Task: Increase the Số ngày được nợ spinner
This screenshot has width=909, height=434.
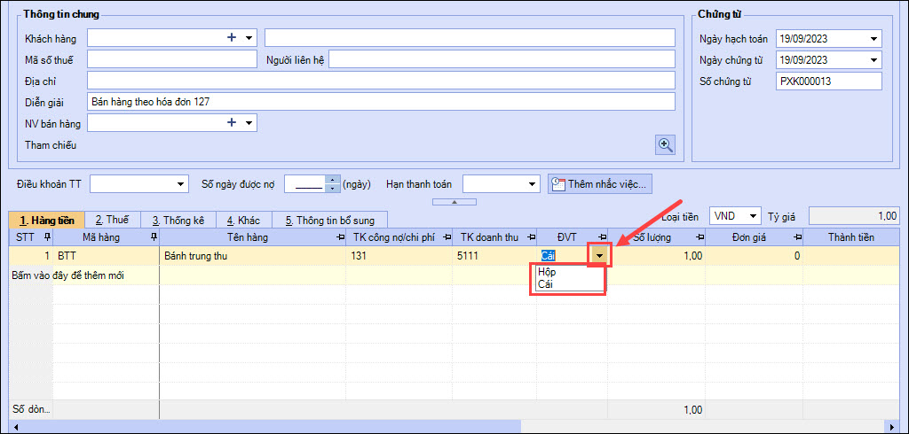Action: [333, 180]
